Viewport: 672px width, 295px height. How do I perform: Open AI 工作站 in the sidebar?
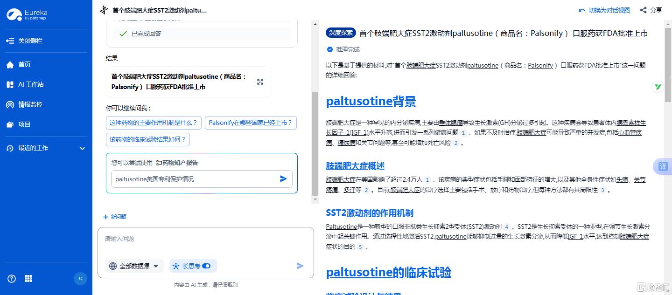pyautogui.click(x=31, y=84)
